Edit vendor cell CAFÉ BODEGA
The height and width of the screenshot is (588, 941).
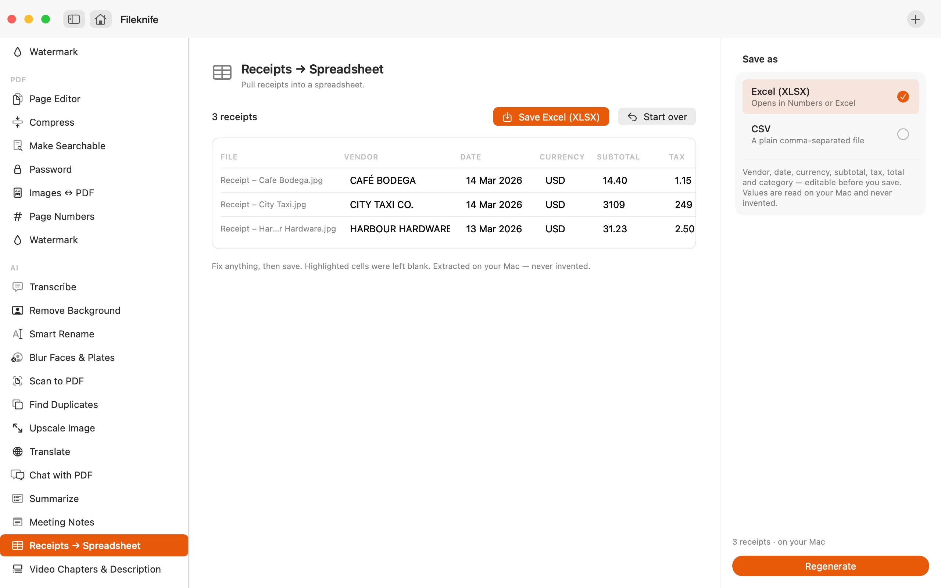[399, 180]
